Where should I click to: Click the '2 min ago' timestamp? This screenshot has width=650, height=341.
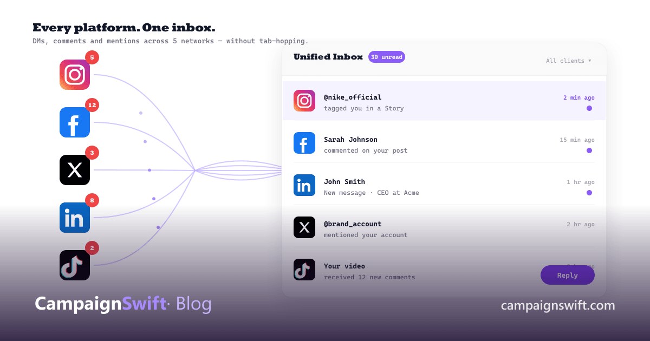579,98
